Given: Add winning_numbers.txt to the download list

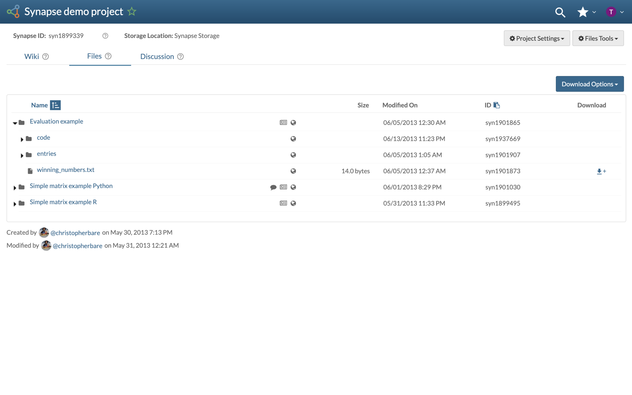Looking at the screenshot, I should (x=601, y=171).
